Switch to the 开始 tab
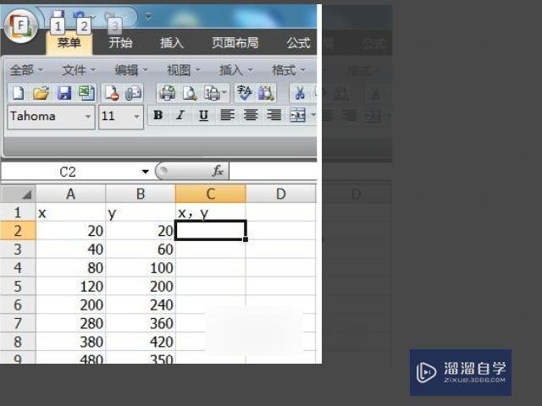 120,43
